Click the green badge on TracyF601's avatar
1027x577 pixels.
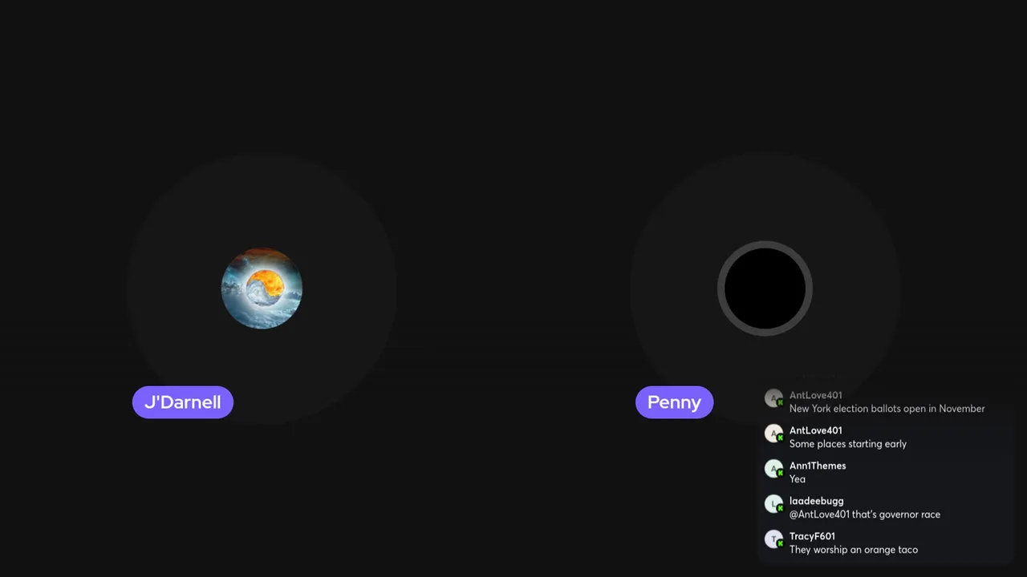pos(780,543)
